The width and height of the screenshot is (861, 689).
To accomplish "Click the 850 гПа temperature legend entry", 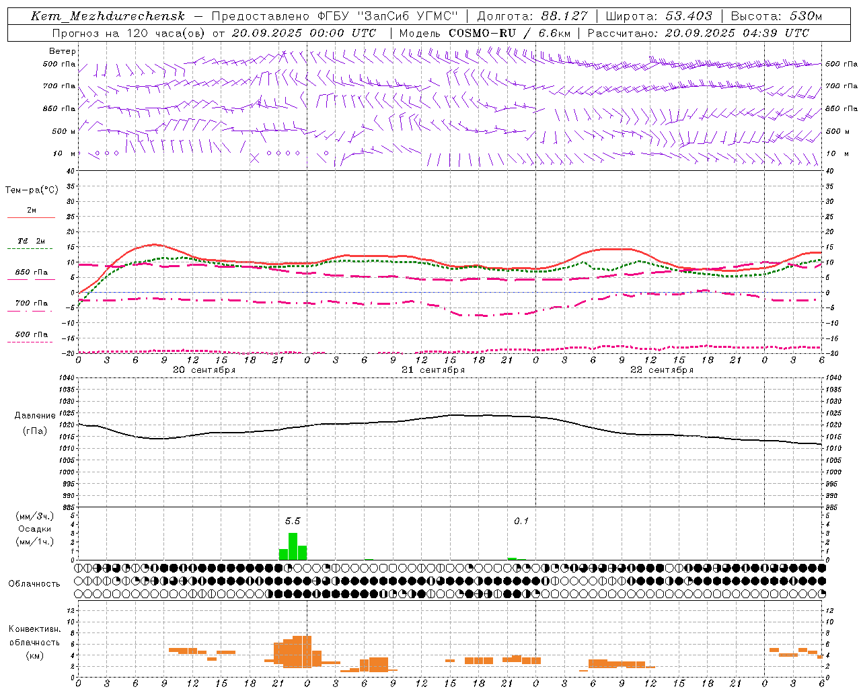I will pos(32,273).
